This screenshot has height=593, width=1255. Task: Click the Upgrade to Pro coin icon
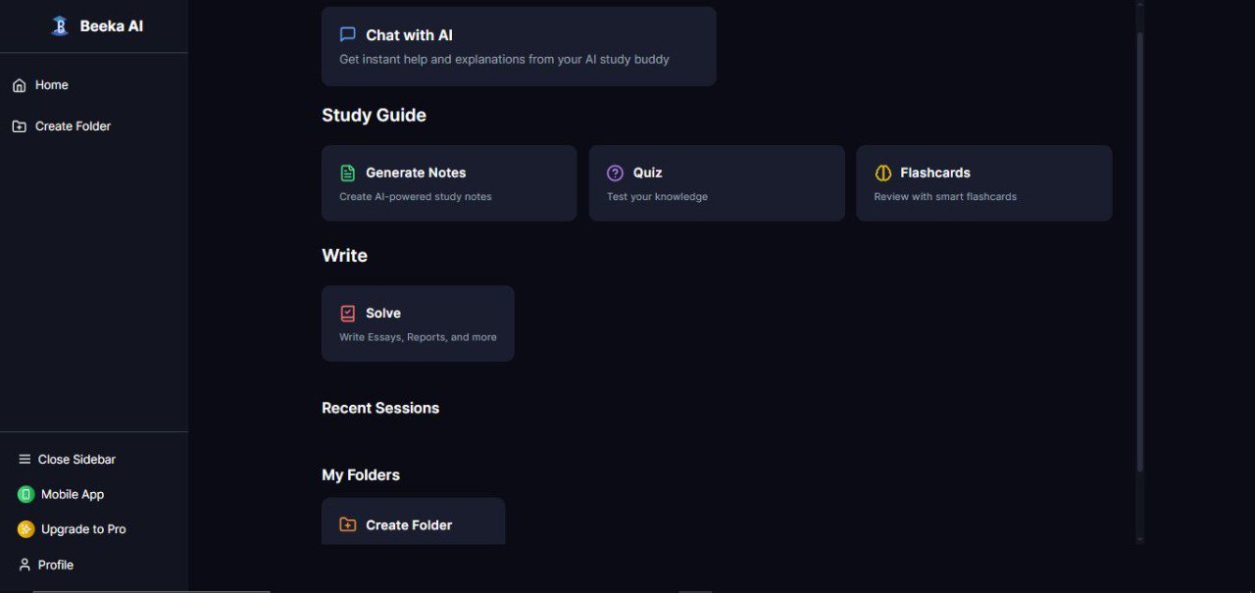click(25, 528)
